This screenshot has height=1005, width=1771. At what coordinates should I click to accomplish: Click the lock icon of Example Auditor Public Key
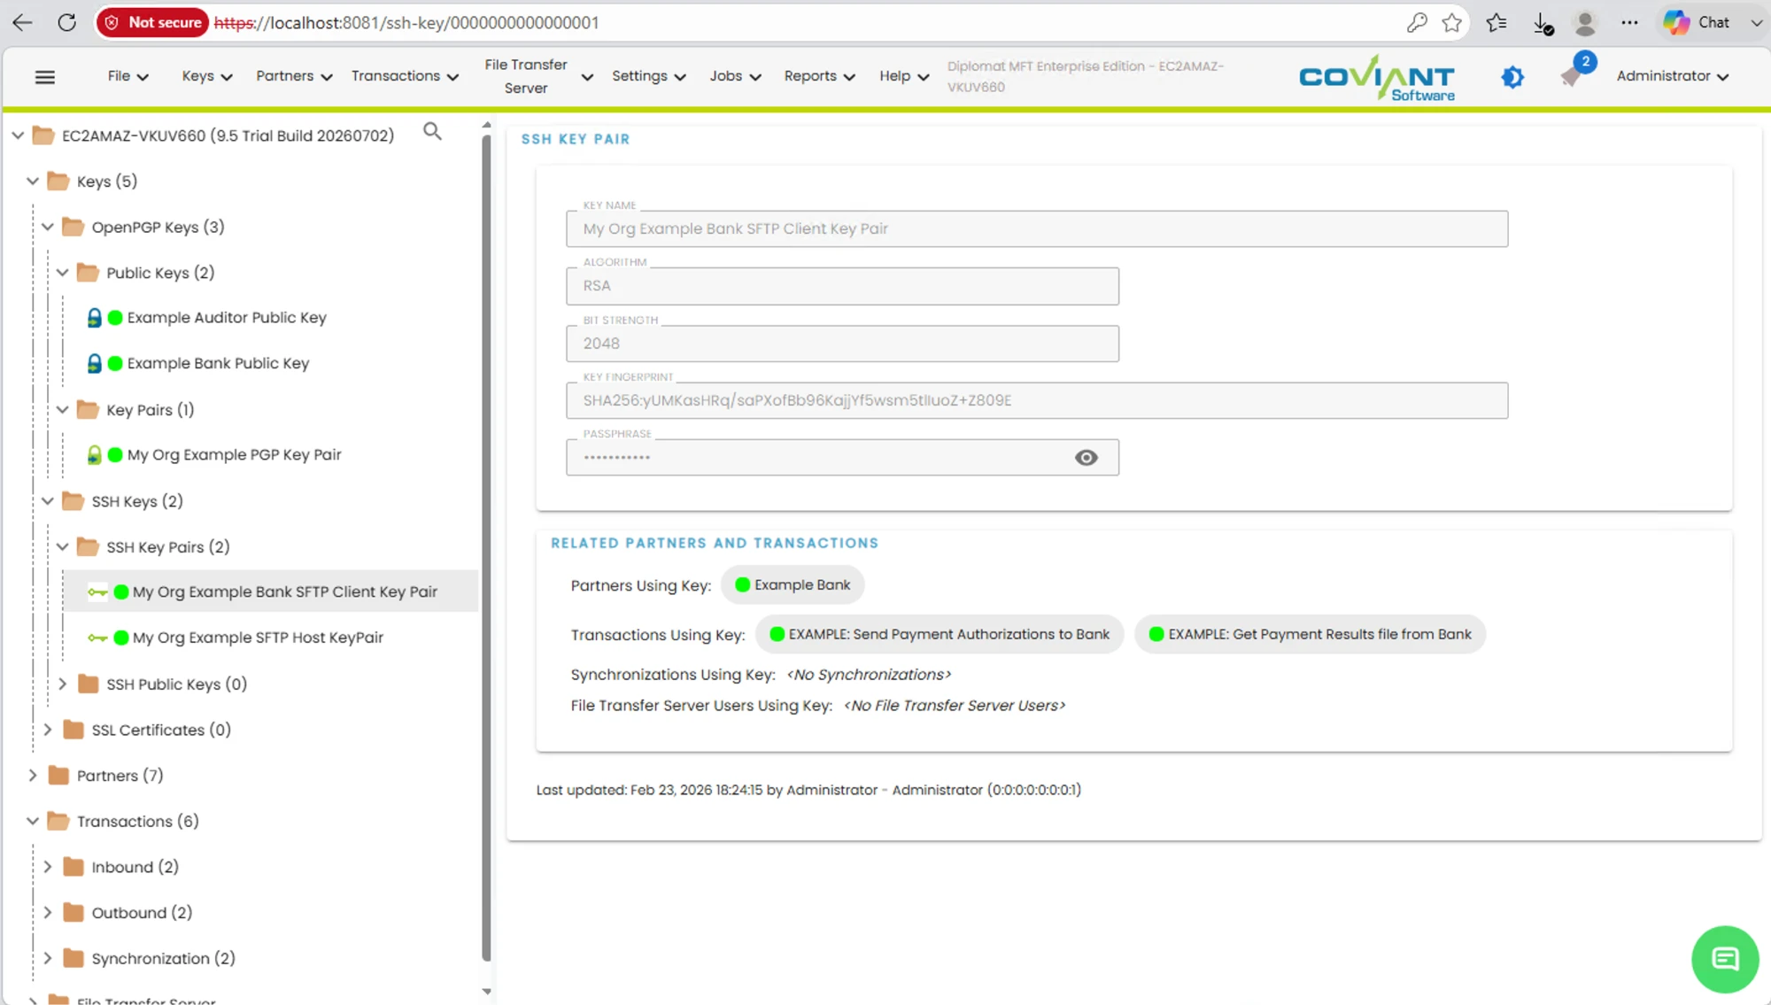[94, 317]
